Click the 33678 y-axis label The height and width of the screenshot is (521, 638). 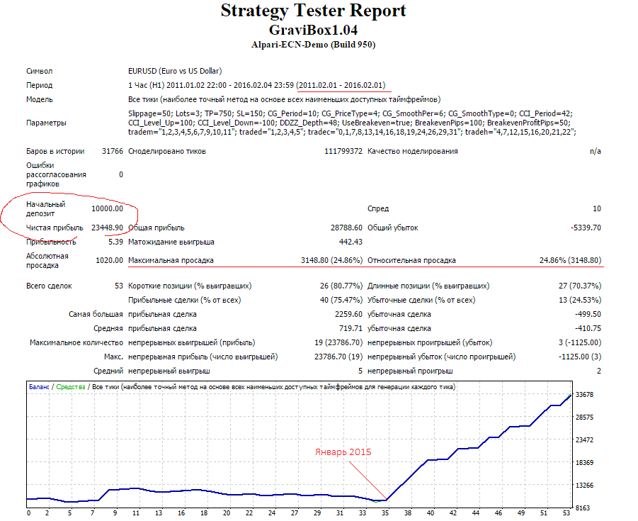585,395
